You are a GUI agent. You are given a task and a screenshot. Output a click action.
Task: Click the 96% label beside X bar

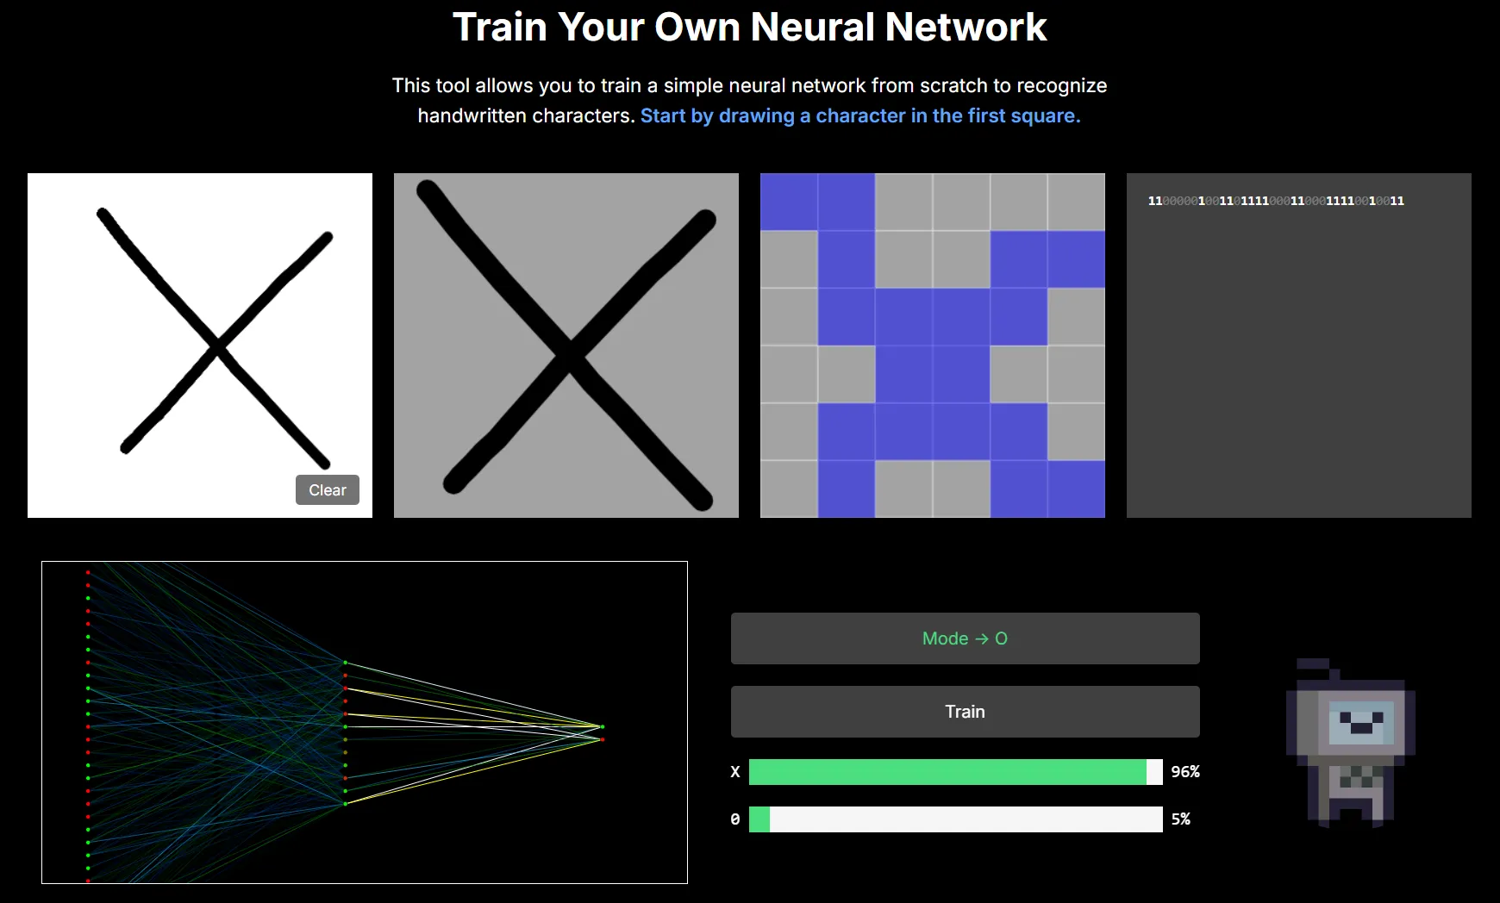coord(1184,772)
